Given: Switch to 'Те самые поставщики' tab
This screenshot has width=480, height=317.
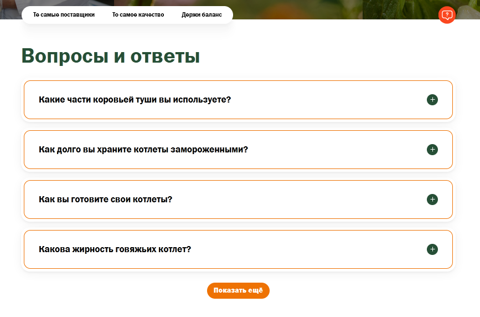Looking at the screenshot, I should (x=64, y=15).
